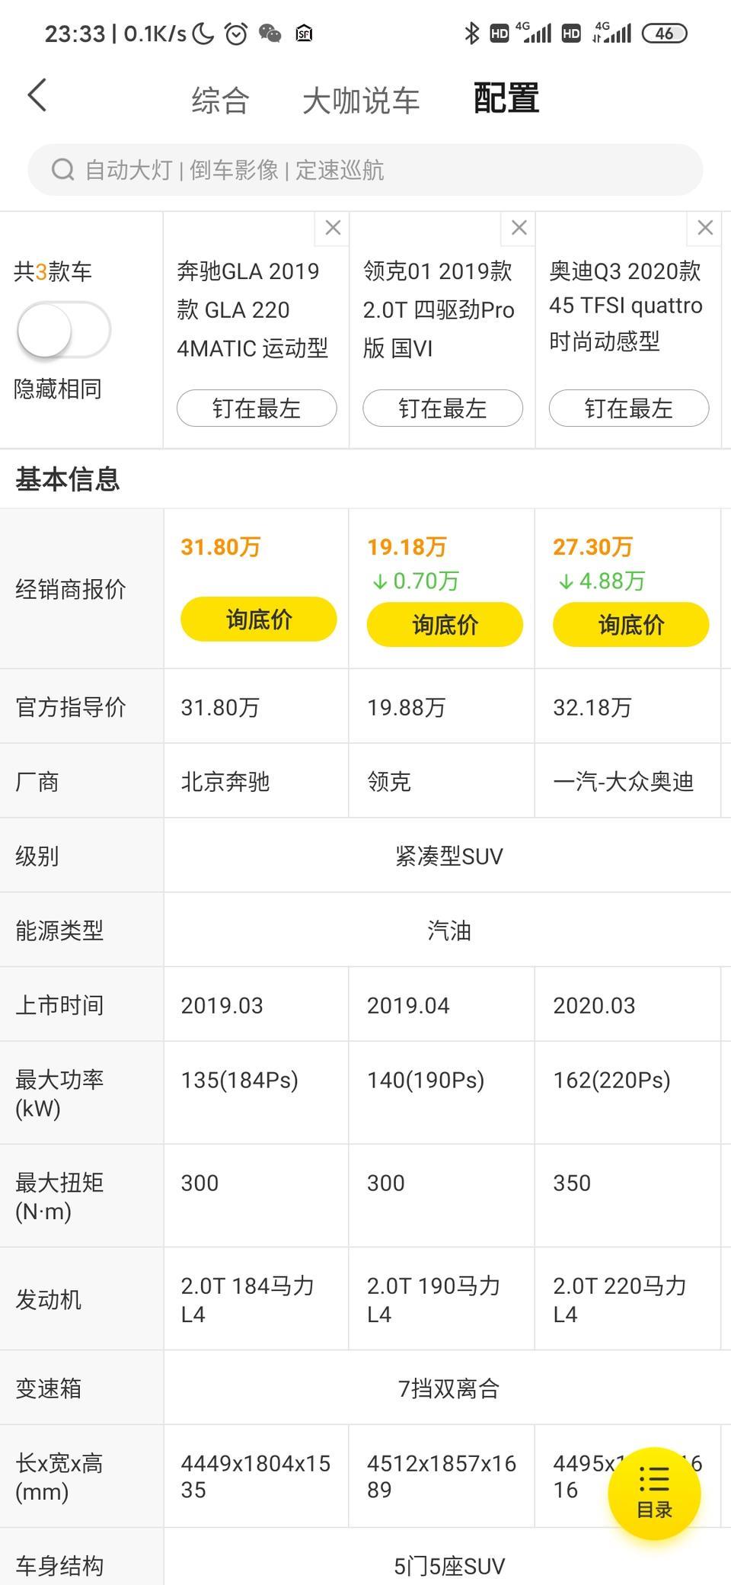Tap the 经销商报价 row label
Image resolution: width=731 pixels, height=1585 pixels.
(x=71, y=589)
